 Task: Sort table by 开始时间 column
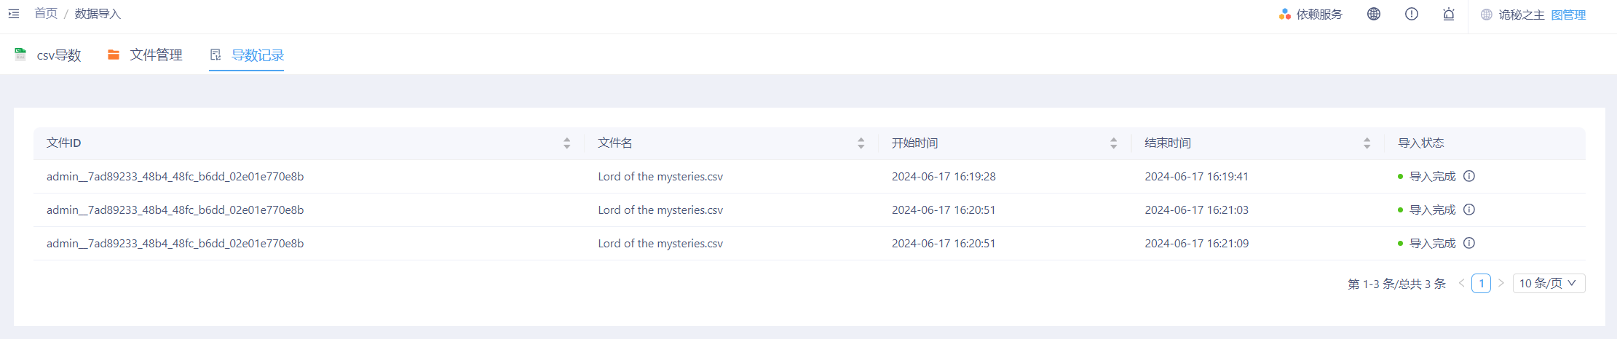coord(1113,143)
